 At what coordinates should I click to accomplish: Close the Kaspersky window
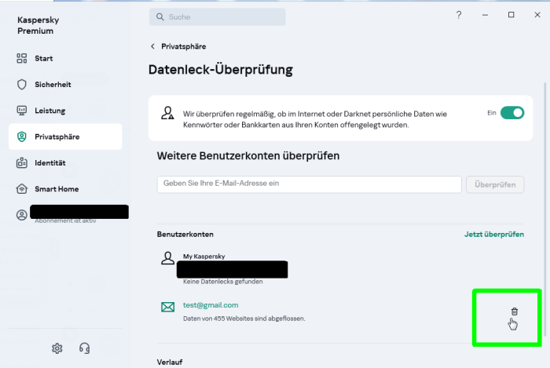pyautogui.click(x=537, y=15)
